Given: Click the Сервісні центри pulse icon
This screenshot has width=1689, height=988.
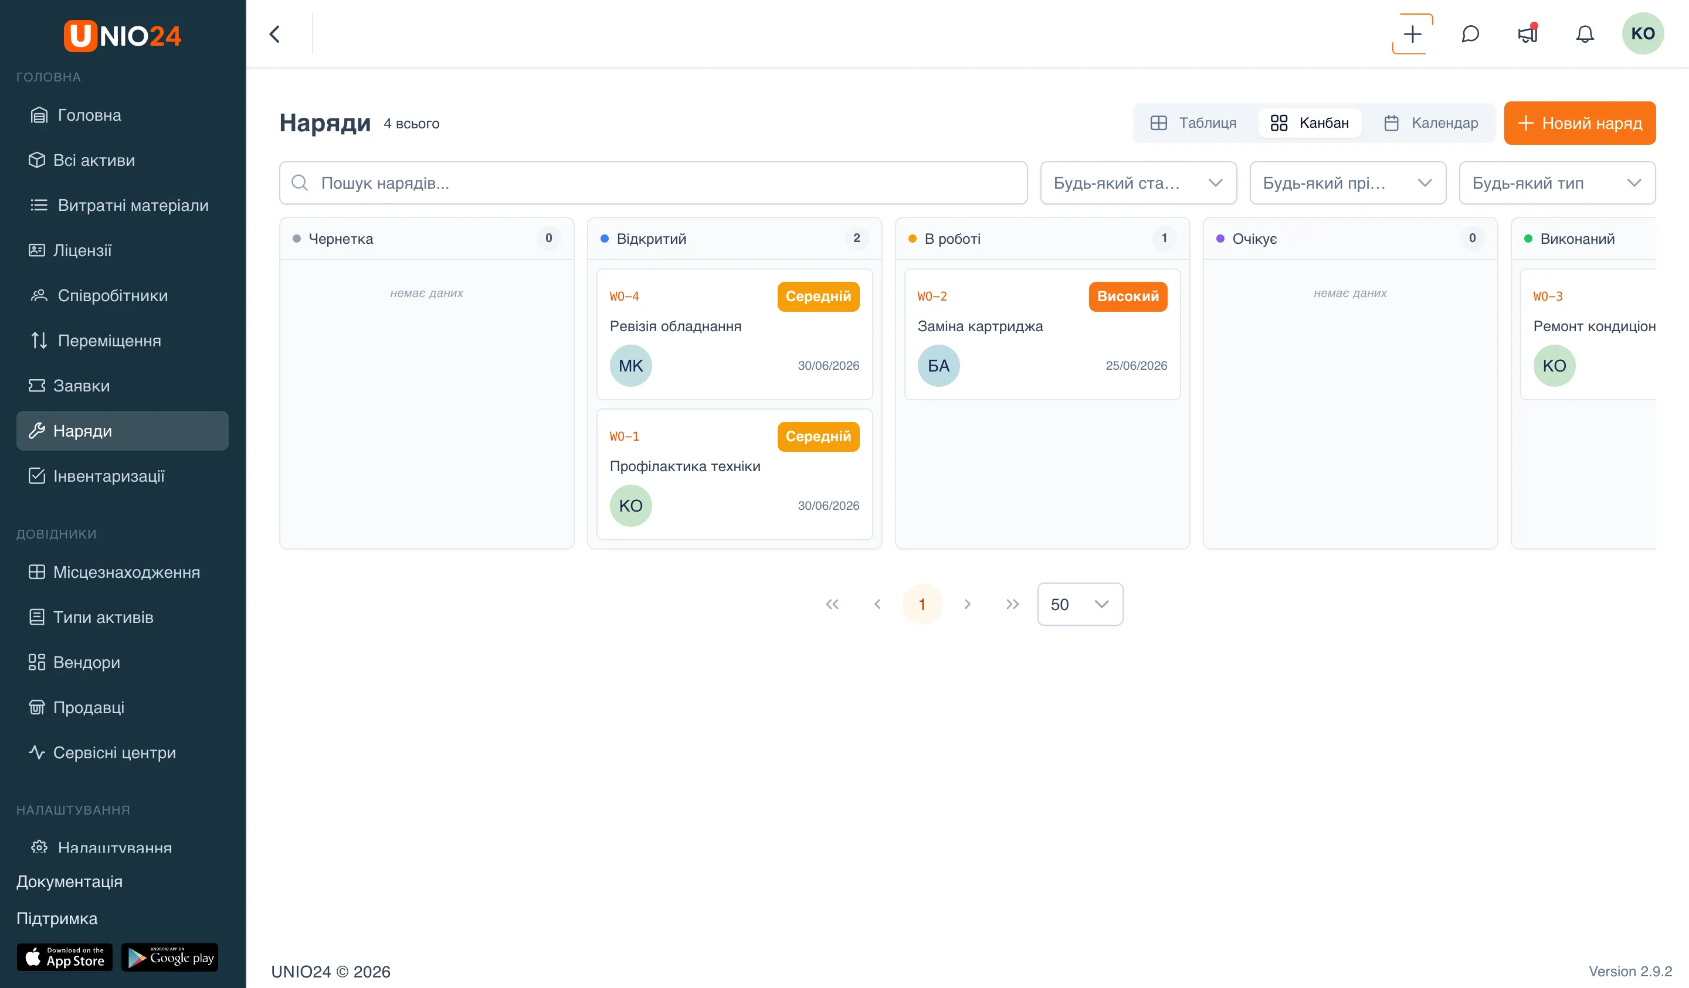Looking at the screenshot, I should click(37, 753).
